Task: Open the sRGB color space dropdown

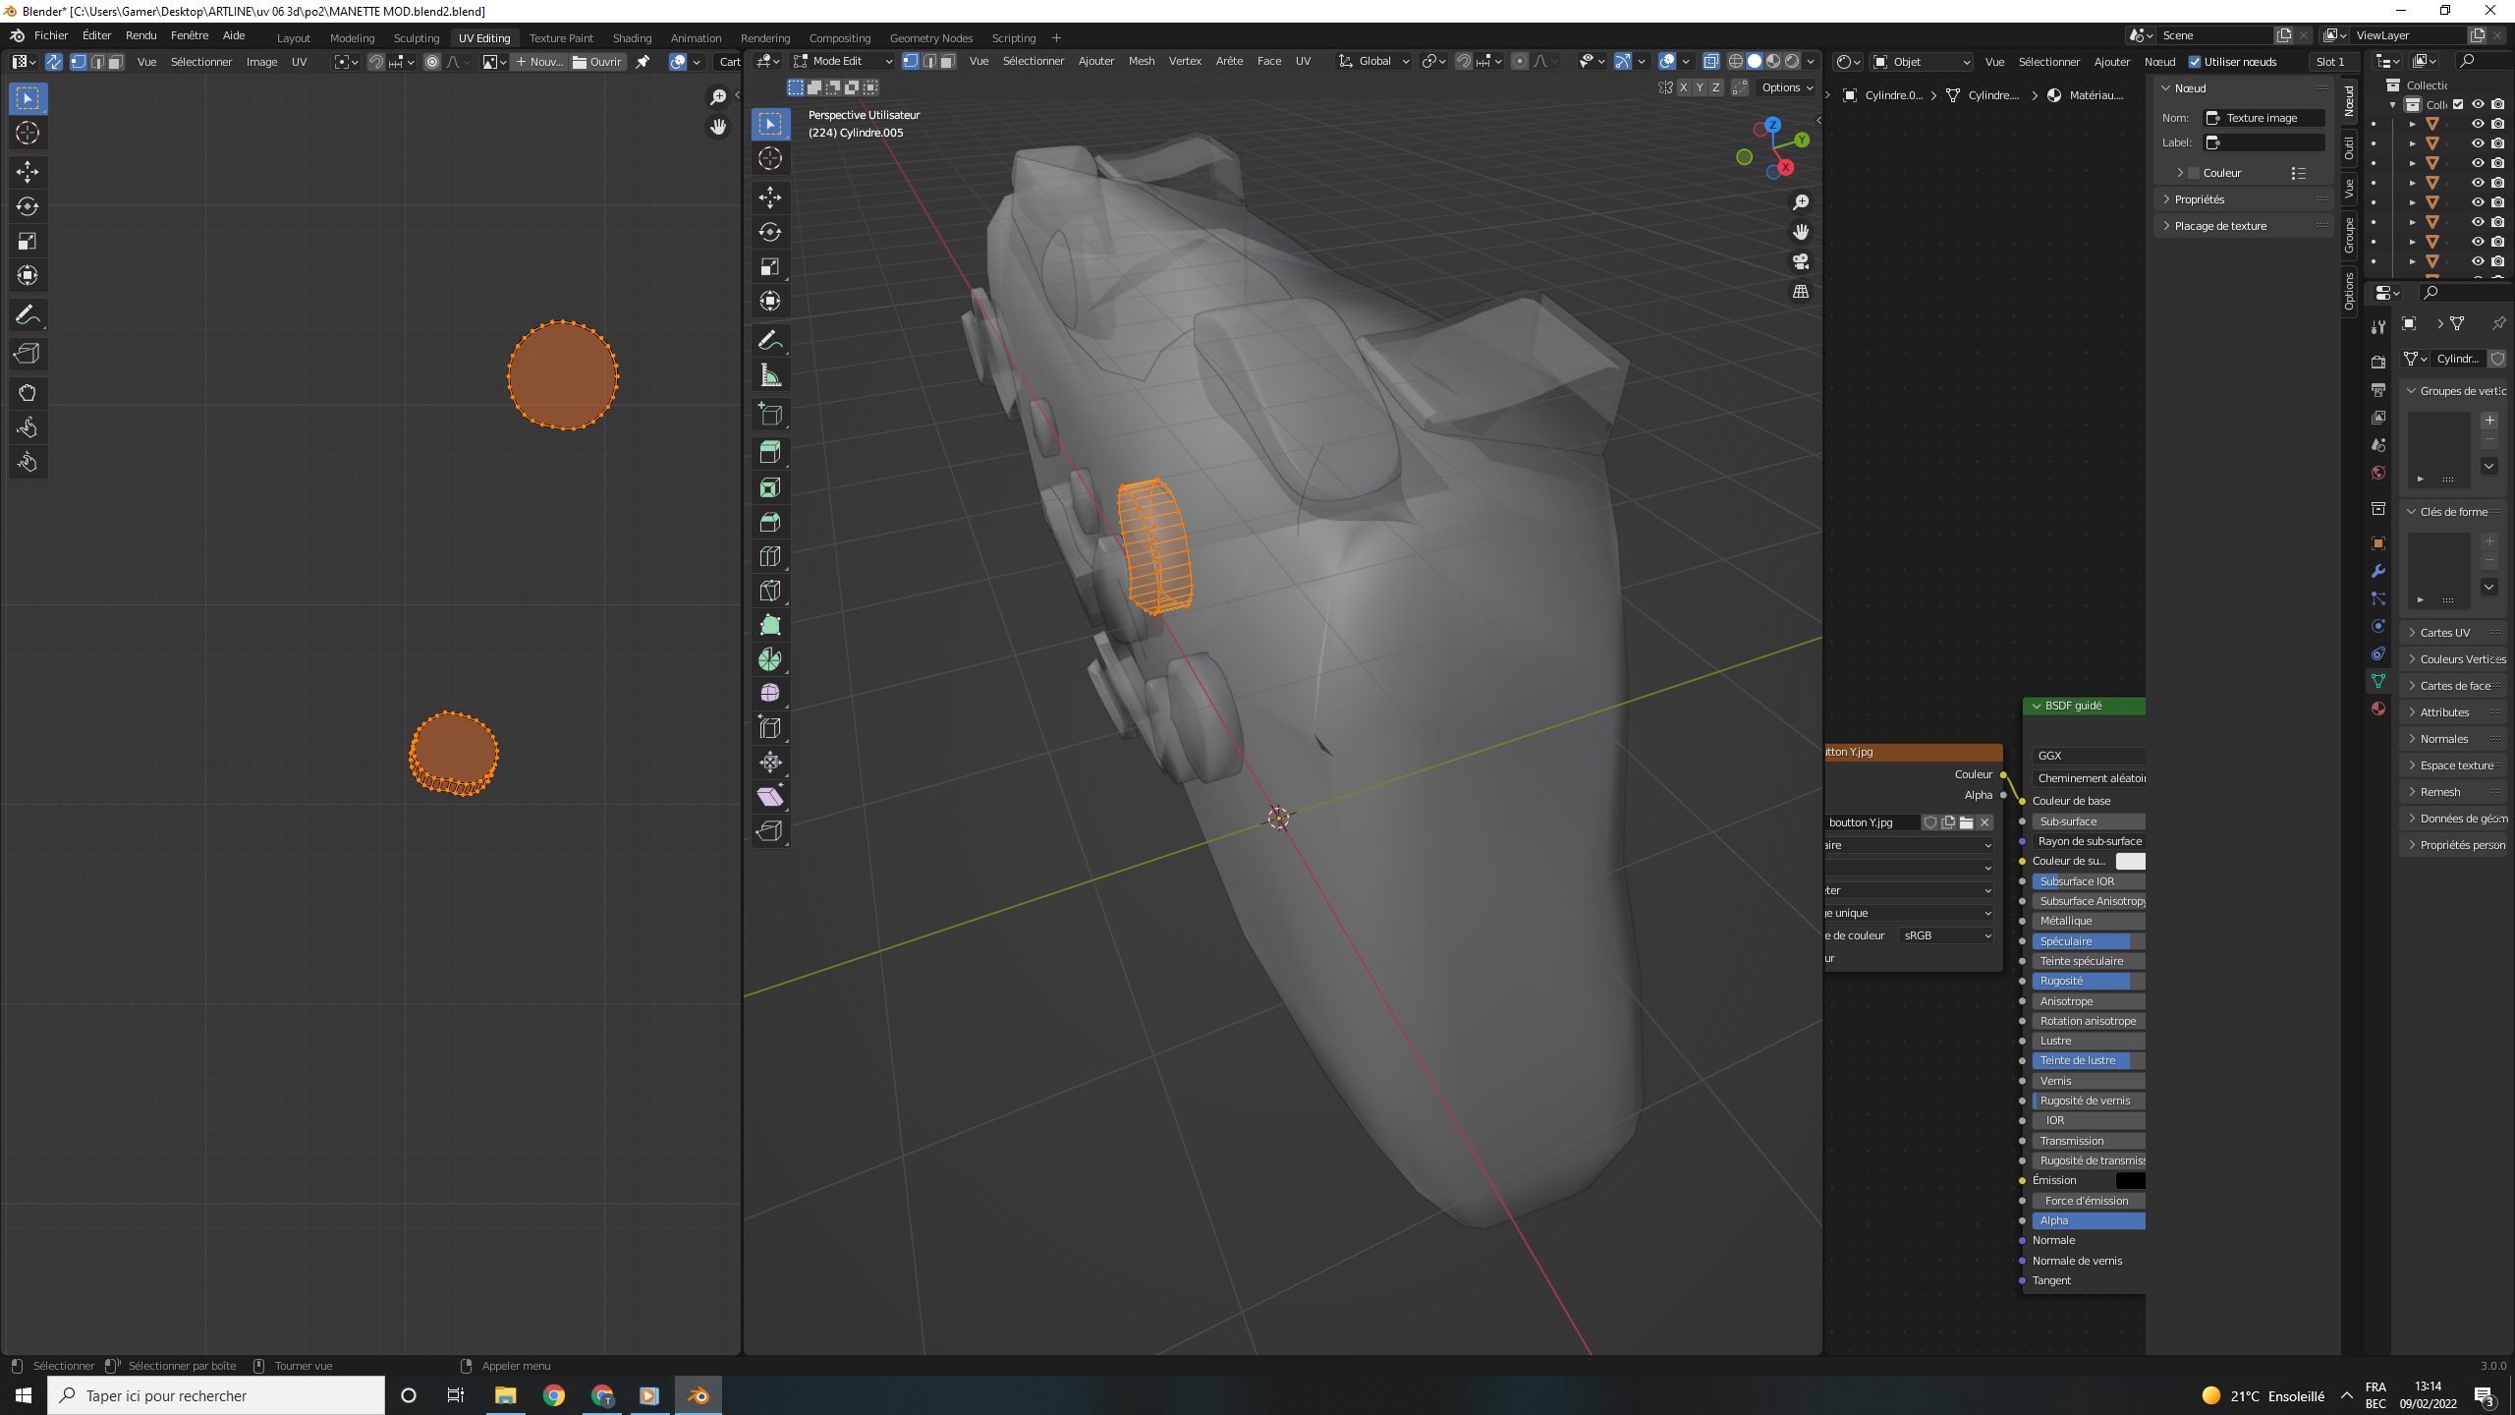Action: pos(1946,935)
